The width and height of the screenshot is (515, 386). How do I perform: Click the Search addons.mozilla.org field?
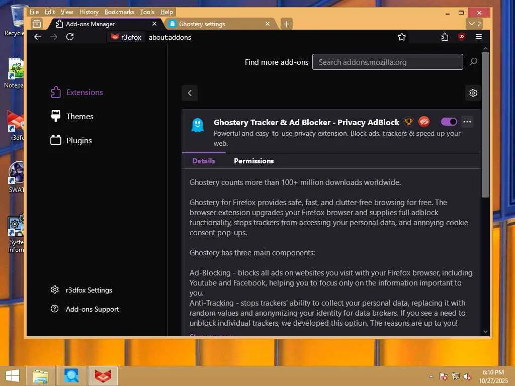388,62
